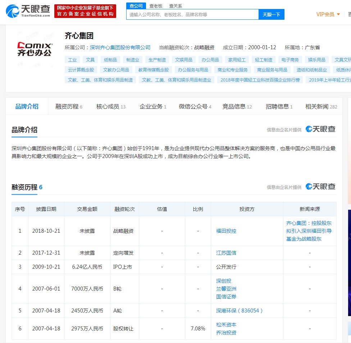351x343 pixels.
Task: Open investor link 松禾资本
Action: [x=226, y=325]
